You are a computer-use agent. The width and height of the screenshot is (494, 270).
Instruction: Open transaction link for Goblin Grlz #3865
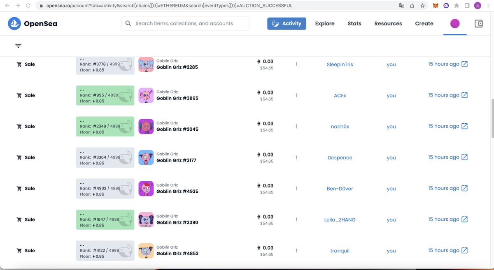click(x=464, y=95)
